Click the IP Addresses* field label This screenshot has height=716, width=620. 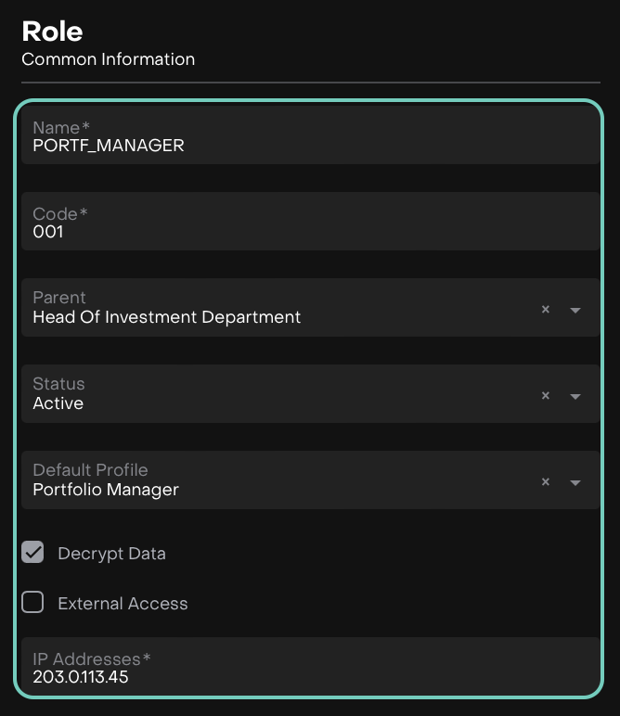(92, 659)
